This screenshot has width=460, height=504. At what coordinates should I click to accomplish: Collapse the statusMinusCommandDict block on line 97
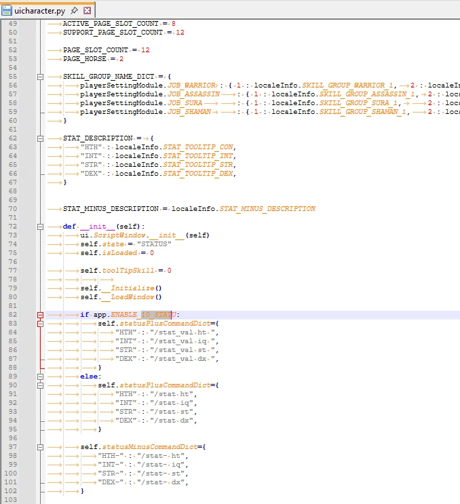[x=40, y=447]
